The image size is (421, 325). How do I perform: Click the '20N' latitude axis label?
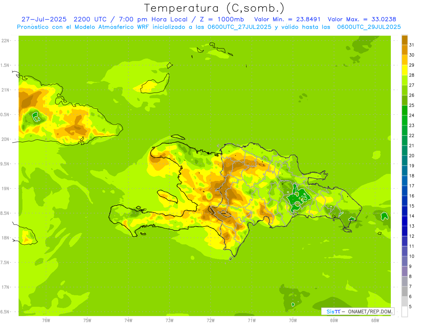6,139
